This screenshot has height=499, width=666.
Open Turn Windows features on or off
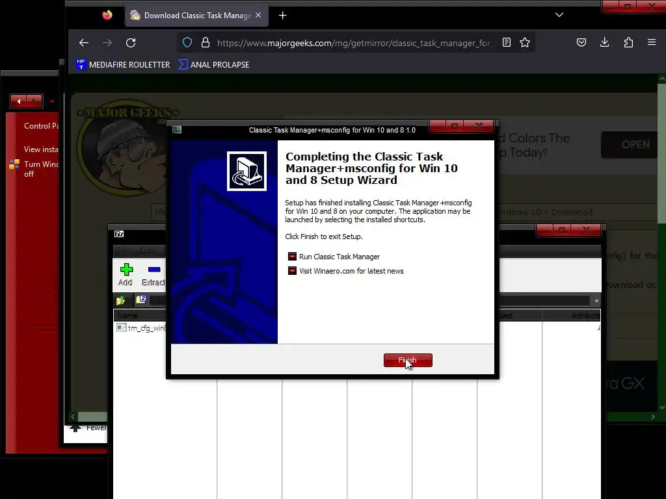click(41, 169)
